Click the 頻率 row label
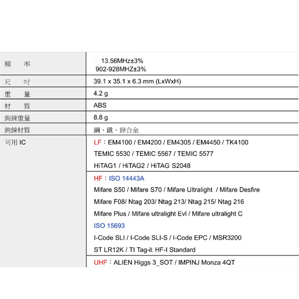Image resolution: width=299 pixels, height=299 pixels. [x=17, y=64]
